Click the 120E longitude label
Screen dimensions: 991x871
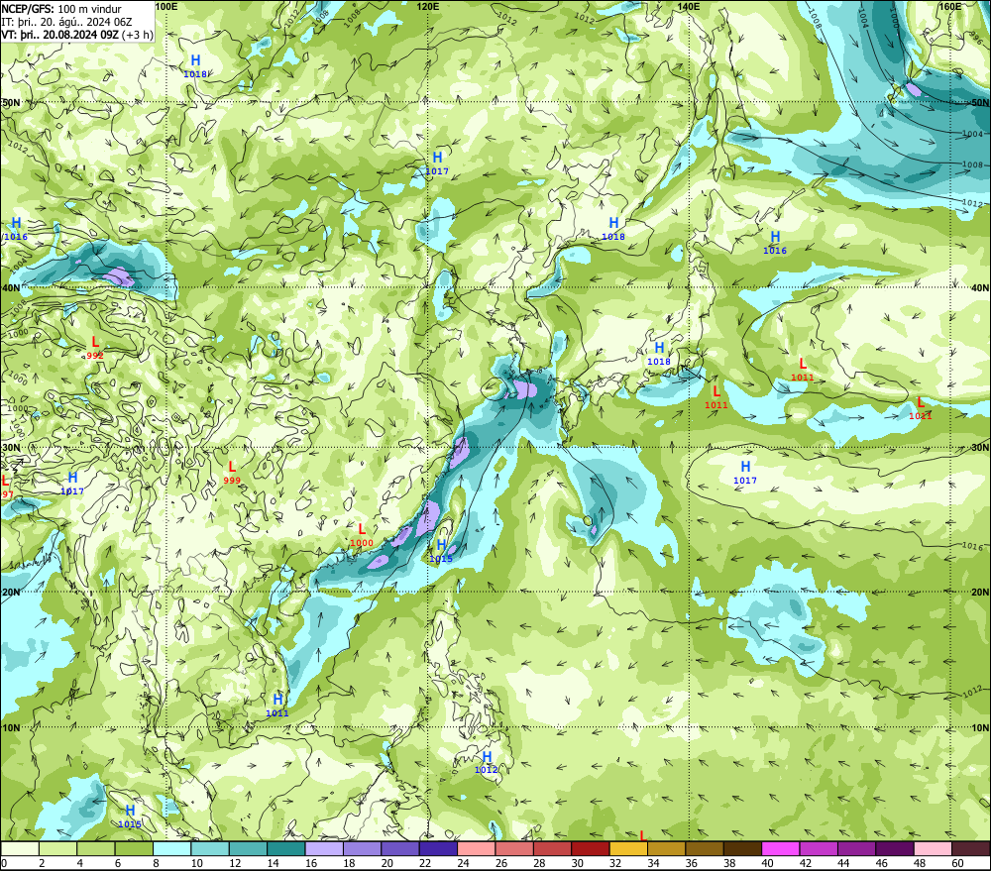(x=428, y=6)
